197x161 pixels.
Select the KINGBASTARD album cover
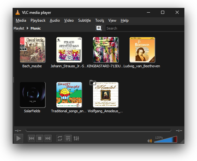(x=106, y=50)
